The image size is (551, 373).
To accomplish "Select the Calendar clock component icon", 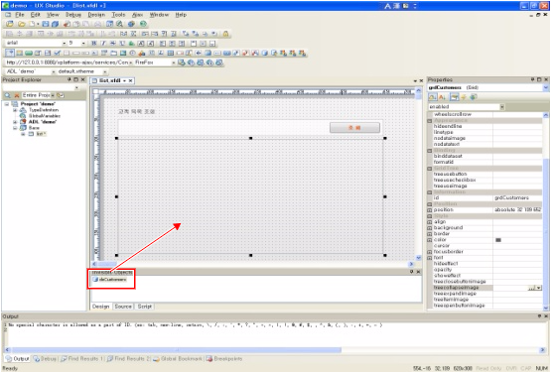I will coord(132,53).
